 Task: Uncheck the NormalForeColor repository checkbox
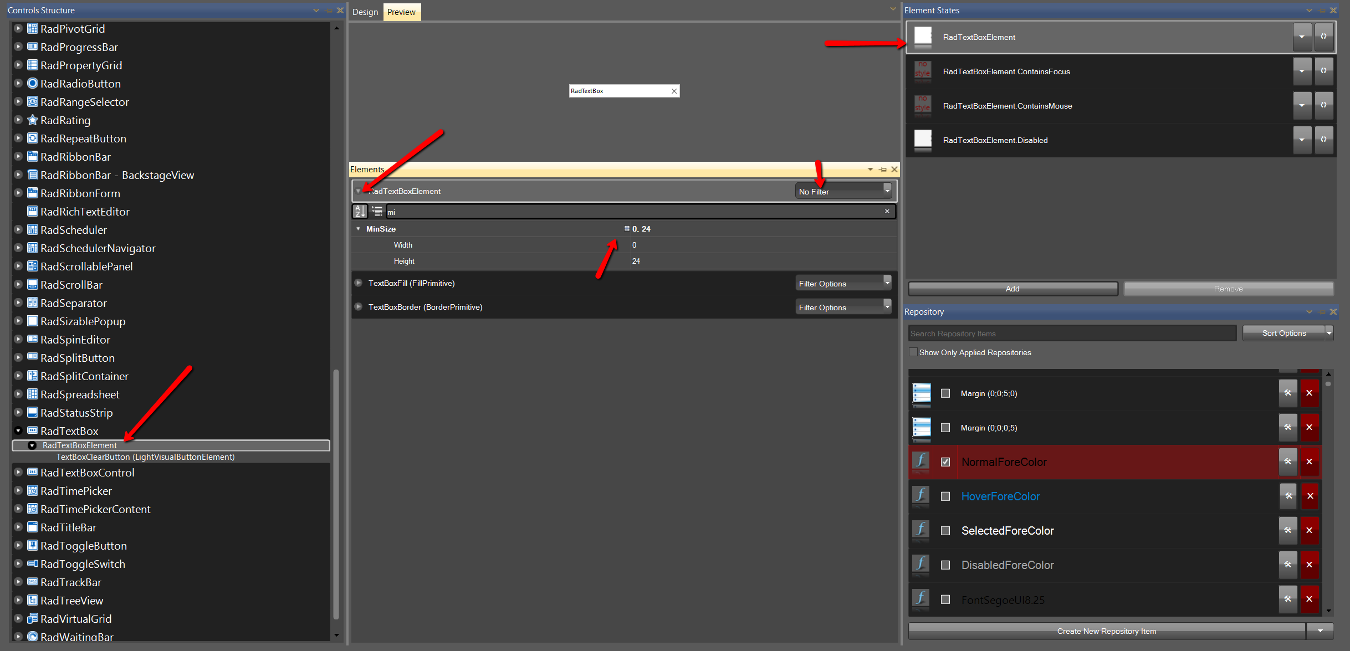[x=945, y=462]
